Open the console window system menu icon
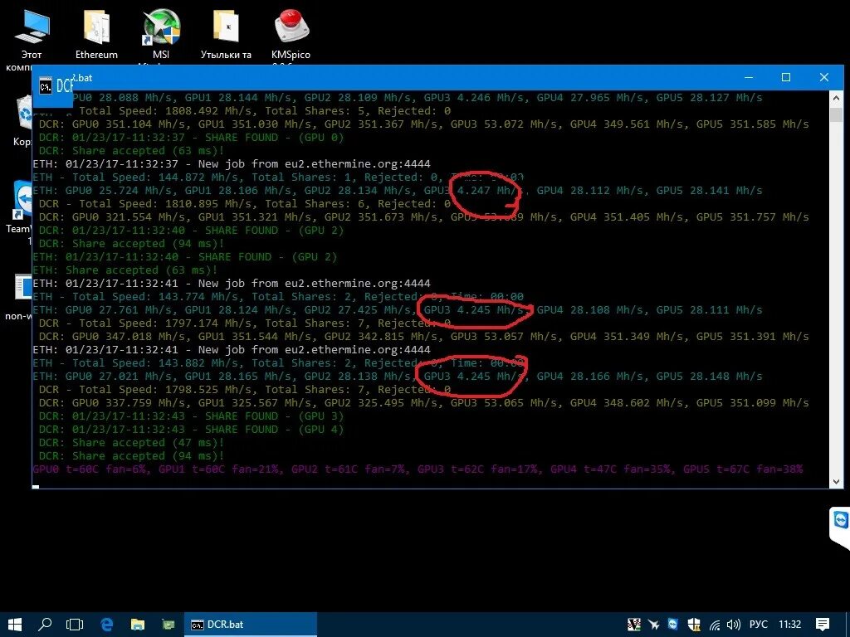The height and width of the screenshot is (637, 850). [x=46, y=85]
